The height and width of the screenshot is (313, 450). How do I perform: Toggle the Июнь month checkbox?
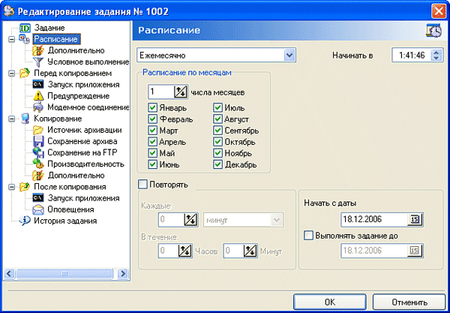click(x=152, y=164)
